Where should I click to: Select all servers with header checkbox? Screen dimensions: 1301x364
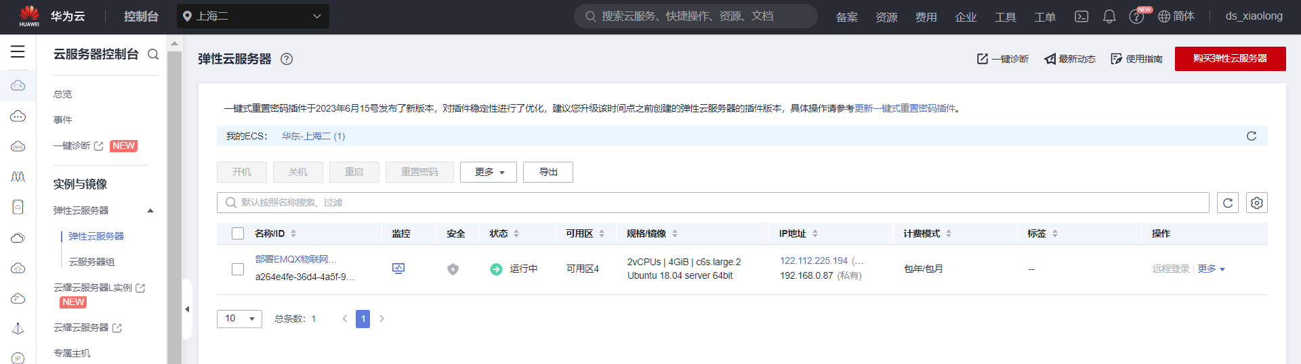238,233
